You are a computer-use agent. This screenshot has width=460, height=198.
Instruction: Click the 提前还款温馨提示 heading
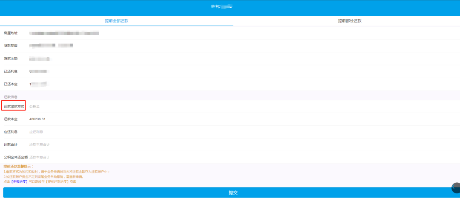pyautogui.click(x=18, y=167)
